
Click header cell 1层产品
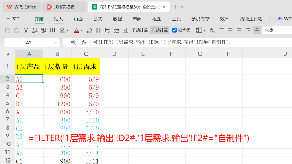pyautogui.click(x=29, y=66)
